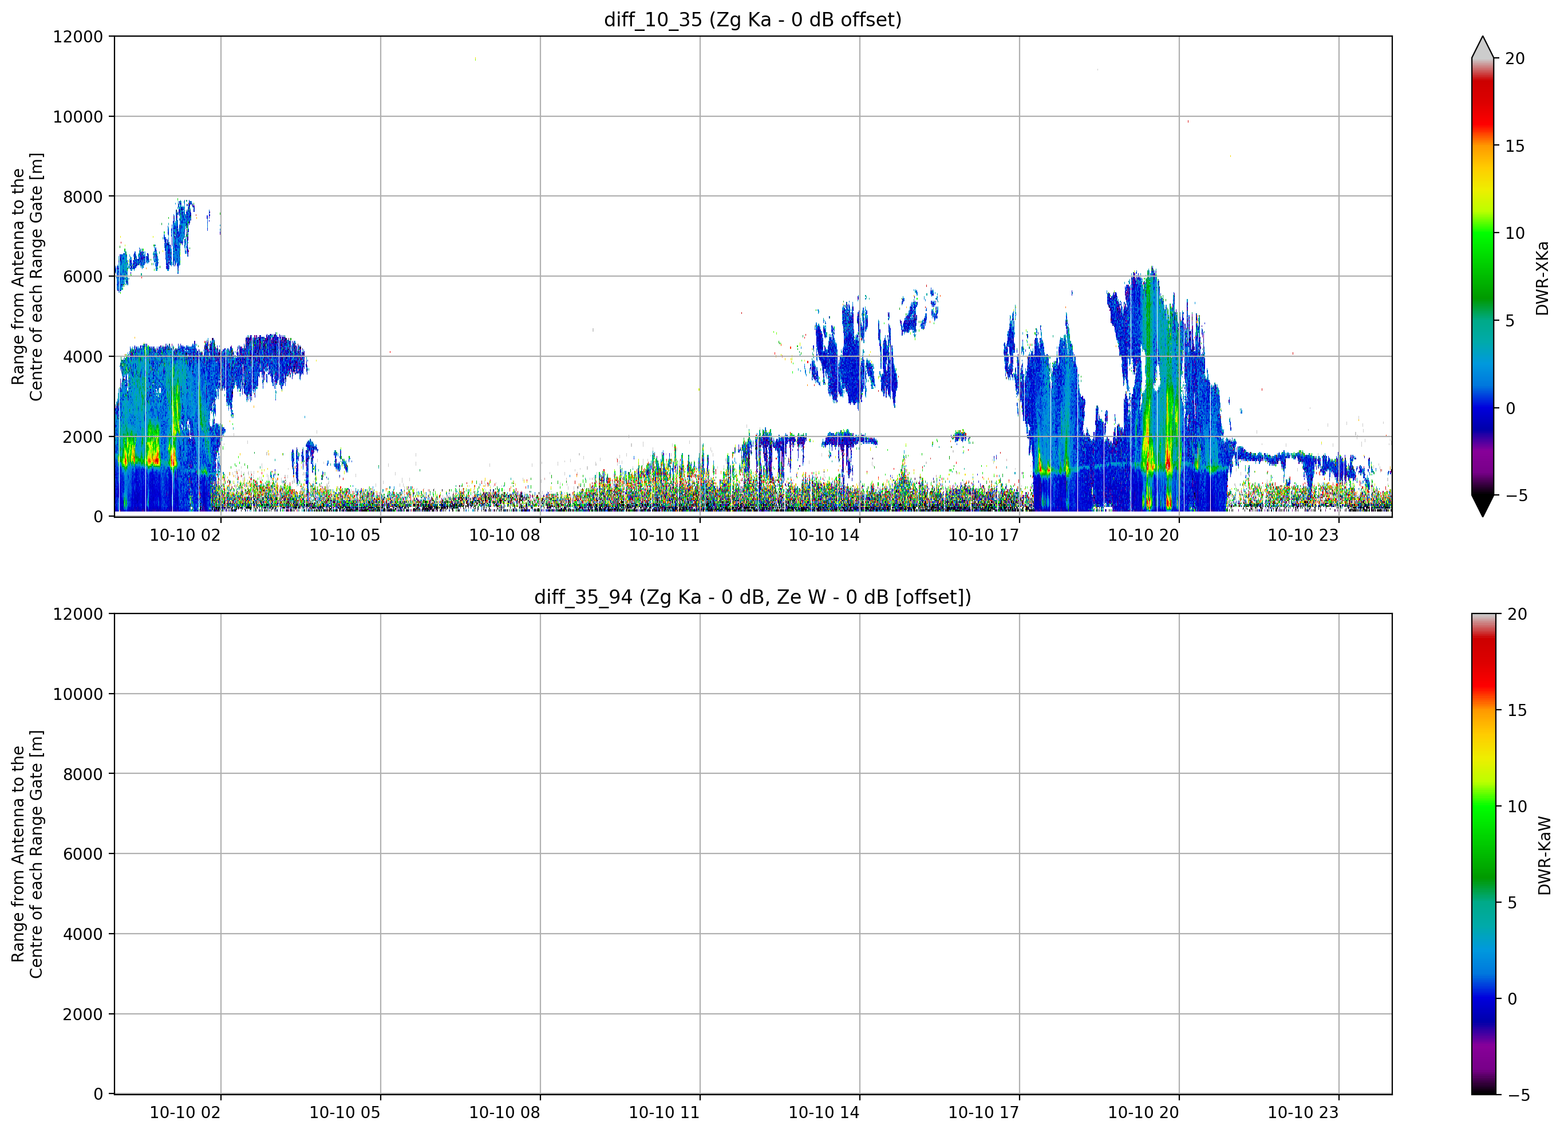
Task: Click top colorbar tick value 20
Action: pos(1514,58)
